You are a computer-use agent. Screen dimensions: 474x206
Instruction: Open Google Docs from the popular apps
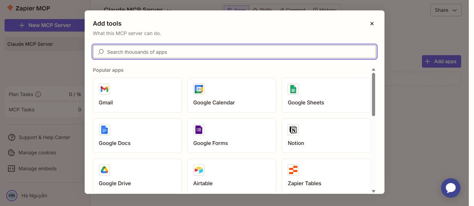(137, 136)
